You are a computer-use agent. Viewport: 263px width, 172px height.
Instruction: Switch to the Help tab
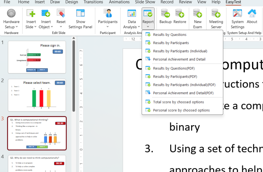point(216,2)
